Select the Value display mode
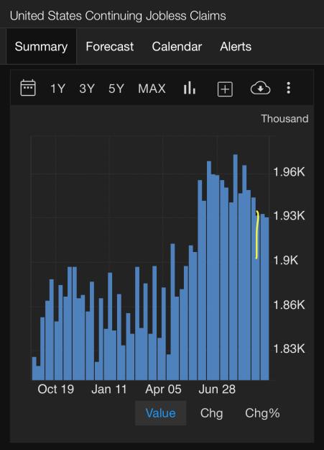 pos(160,413)
